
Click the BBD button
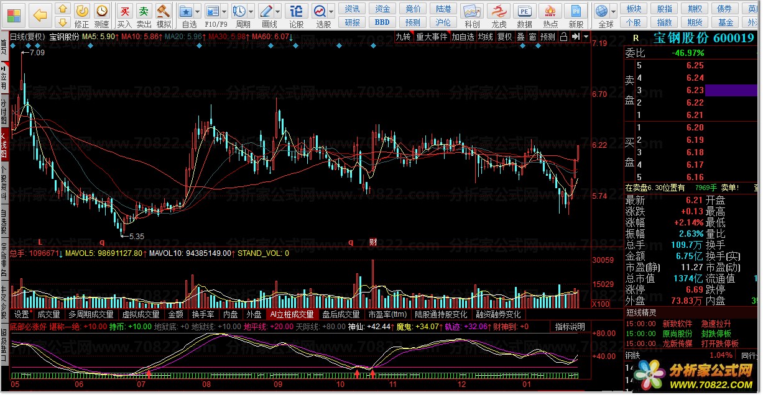coord(382,22)
